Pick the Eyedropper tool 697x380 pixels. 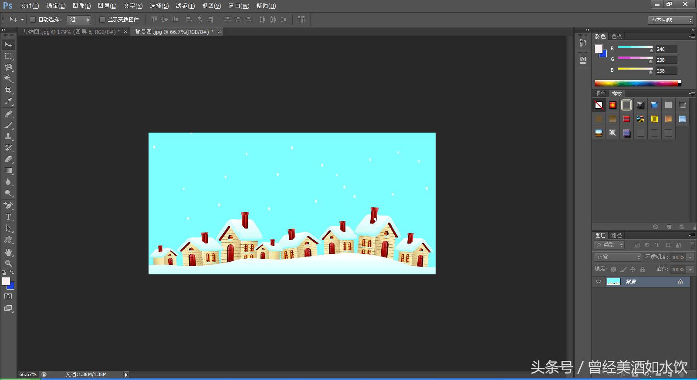[x=8, y=102]
